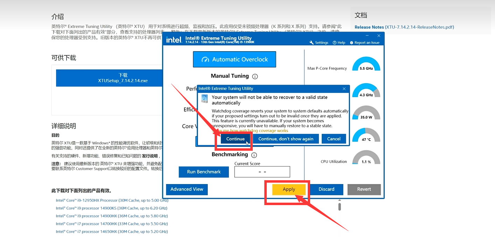Switch to Advanced View
The image size is (495, 237).
pyautogui.click(x=187, y=189)
